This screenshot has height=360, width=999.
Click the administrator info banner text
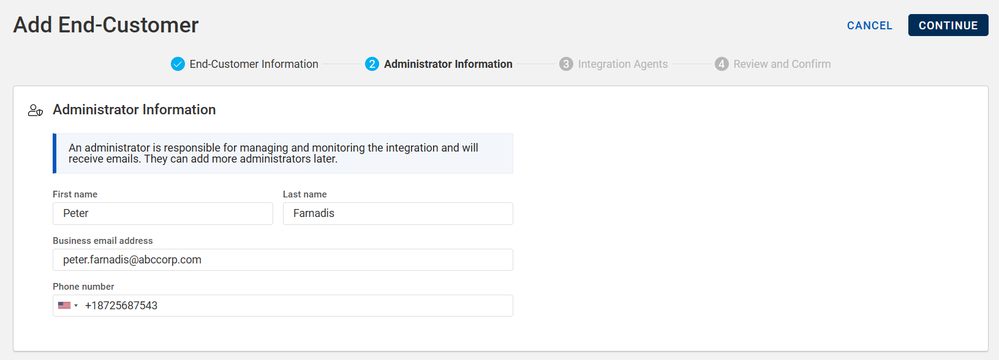click(273, 153)
